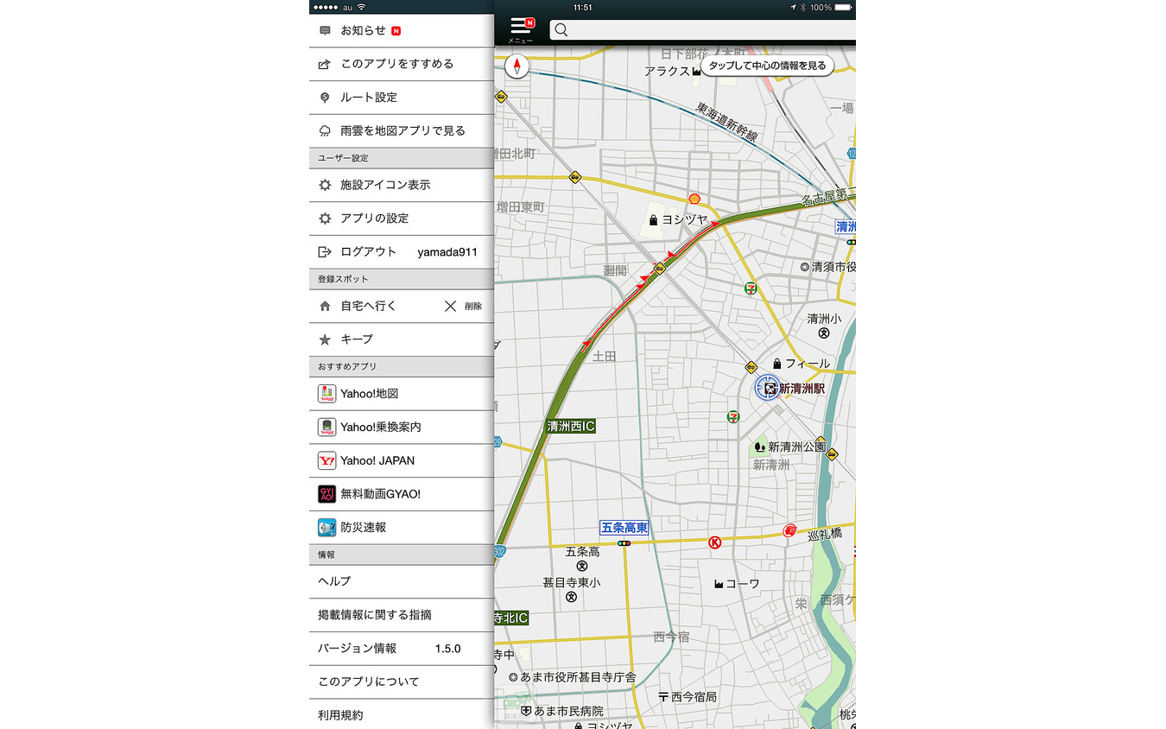Tap the あま市民病院 hospital icon
Image resolution: width=1166 pixels, height=729 pixels.
[525, 711]
